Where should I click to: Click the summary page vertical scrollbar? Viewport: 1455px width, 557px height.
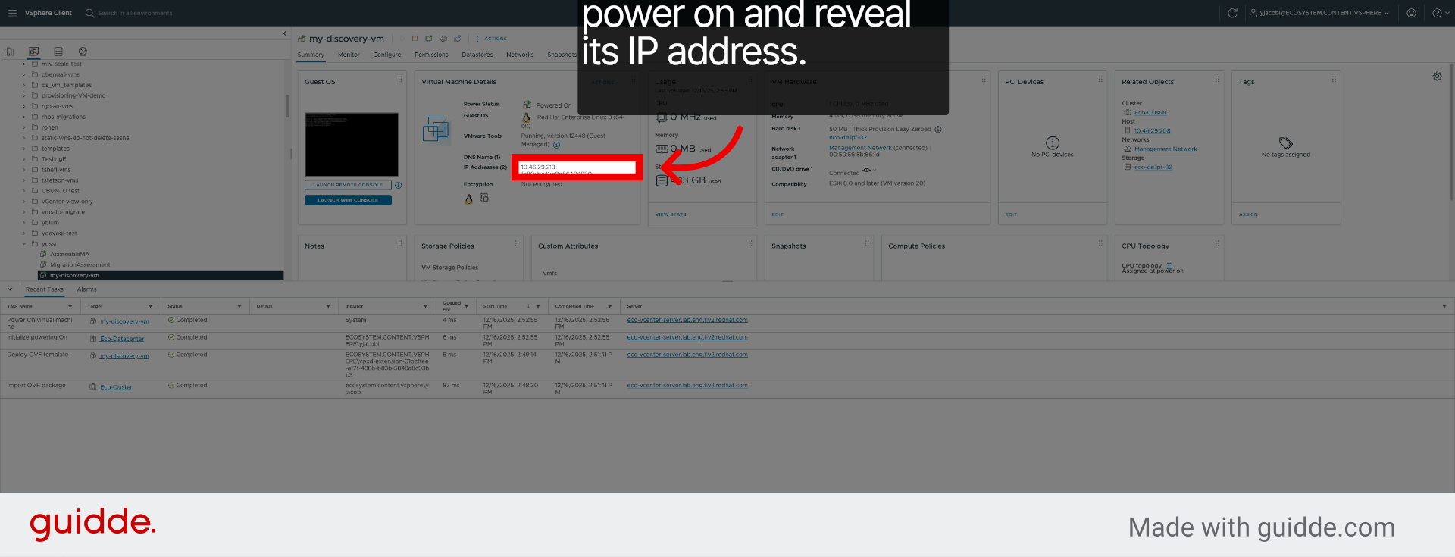(1451, 133)
